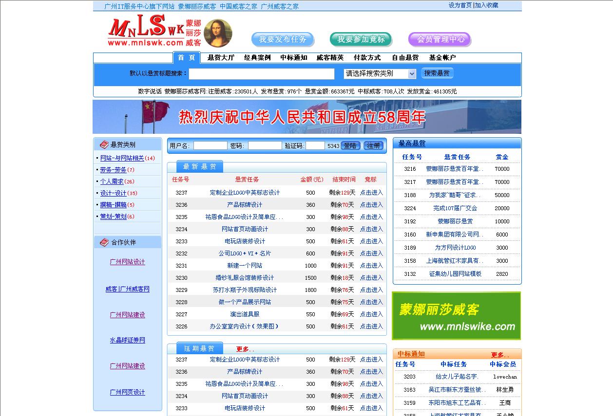The image size is (613, 416).
Task: Click the green mnlswike.com ad banner
Action: click(x=457, y=315)
